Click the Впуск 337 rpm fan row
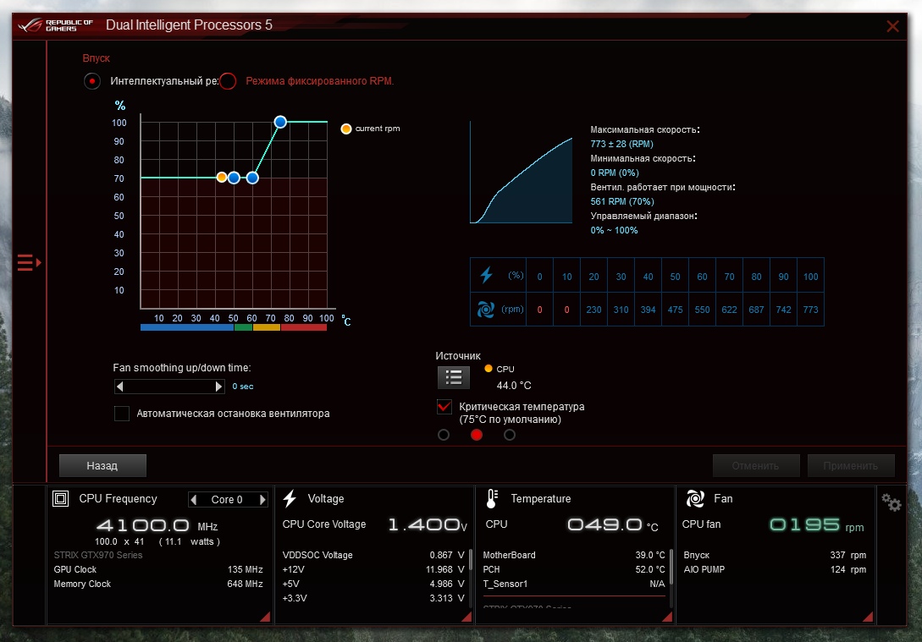This screenshot has height=642, width=922. (775, 555)
